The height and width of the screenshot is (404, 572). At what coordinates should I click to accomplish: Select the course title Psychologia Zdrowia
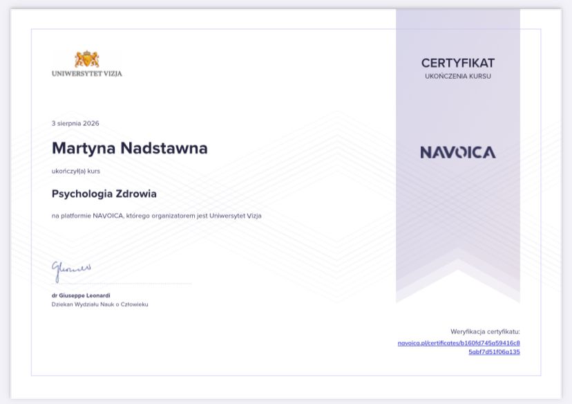click(104, 194)
